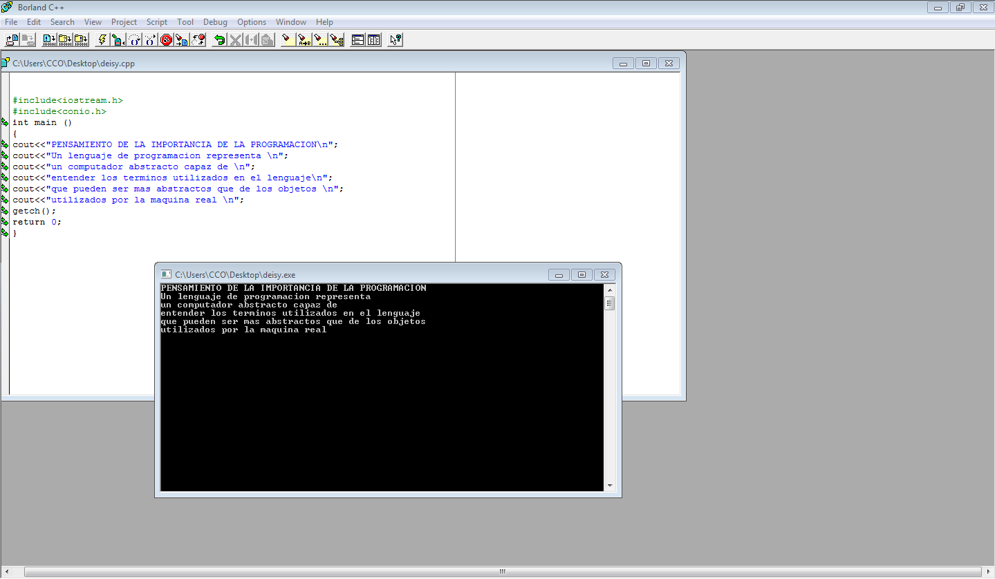Open the Options menu
Viewport: 995px width, 579px height.
pos(251,21)
